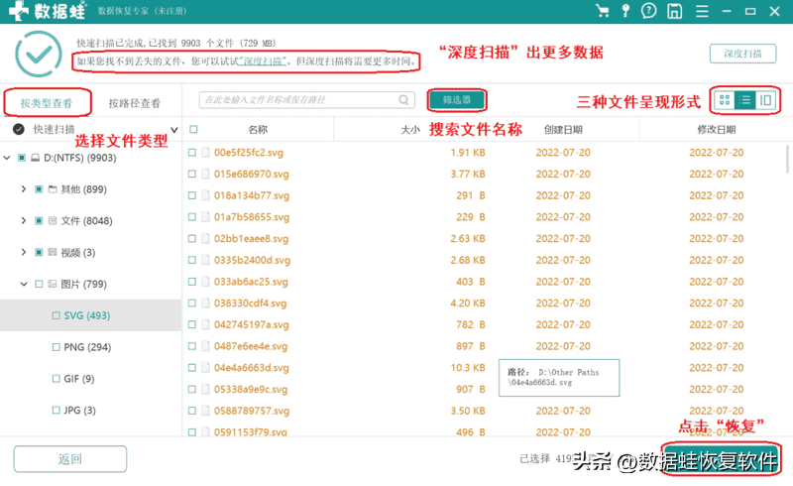Toggle the PNG (294) checkbox

coord(56,347)
